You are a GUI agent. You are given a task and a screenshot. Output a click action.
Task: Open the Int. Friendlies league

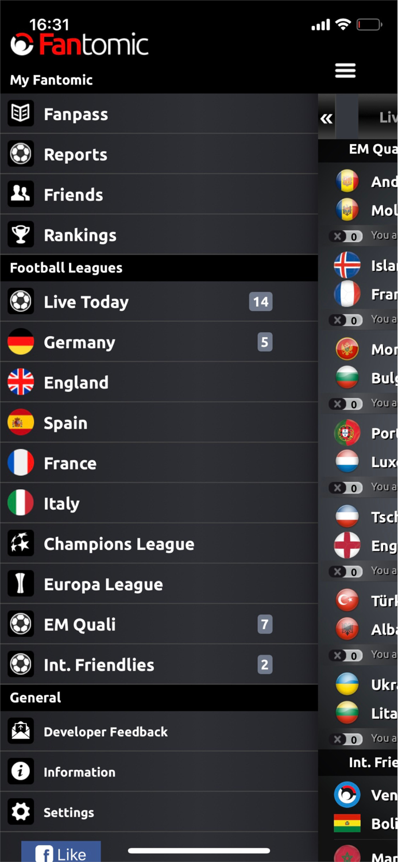pos(99,664)
